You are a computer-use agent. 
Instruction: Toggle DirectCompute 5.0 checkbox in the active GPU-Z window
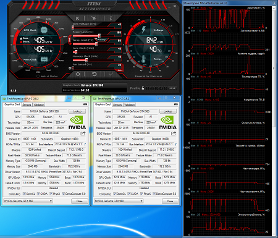(x=154, y=193)
